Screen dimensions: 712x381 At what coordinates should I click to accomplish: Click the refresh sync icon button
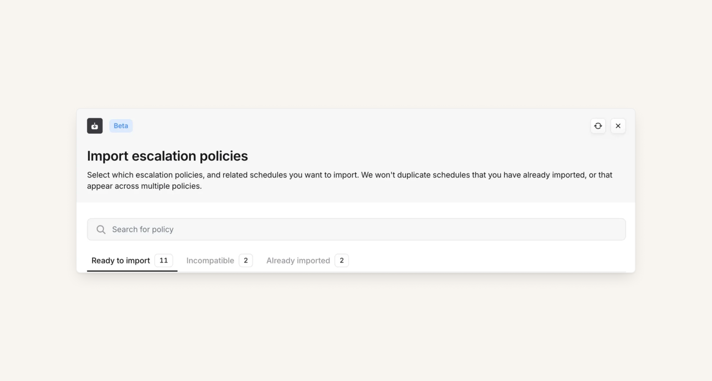(x=598, y=126)
